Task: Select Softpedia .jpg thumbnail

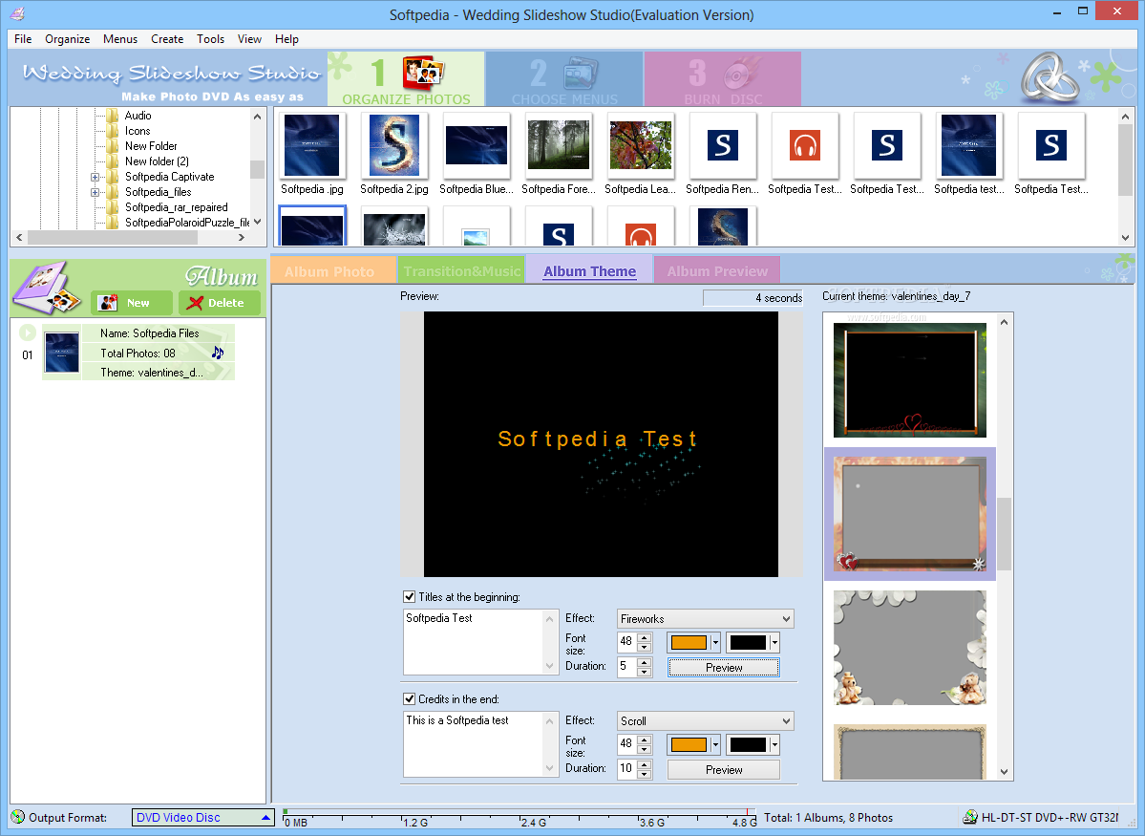Action: pyautogui.click(x=312, y=145)
